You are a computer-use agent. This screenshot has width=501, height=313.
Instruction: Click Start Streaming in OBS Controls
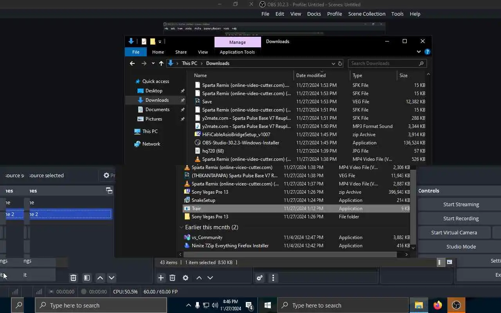(461, 204)
